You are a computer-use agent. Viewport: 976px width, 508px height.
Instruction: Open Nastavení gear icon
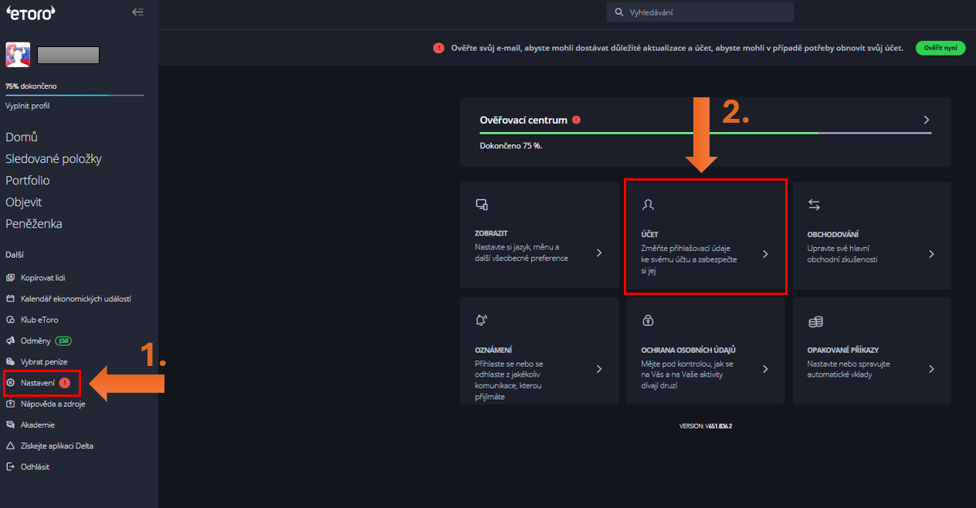pyautogui.click(x=10, y=383)
